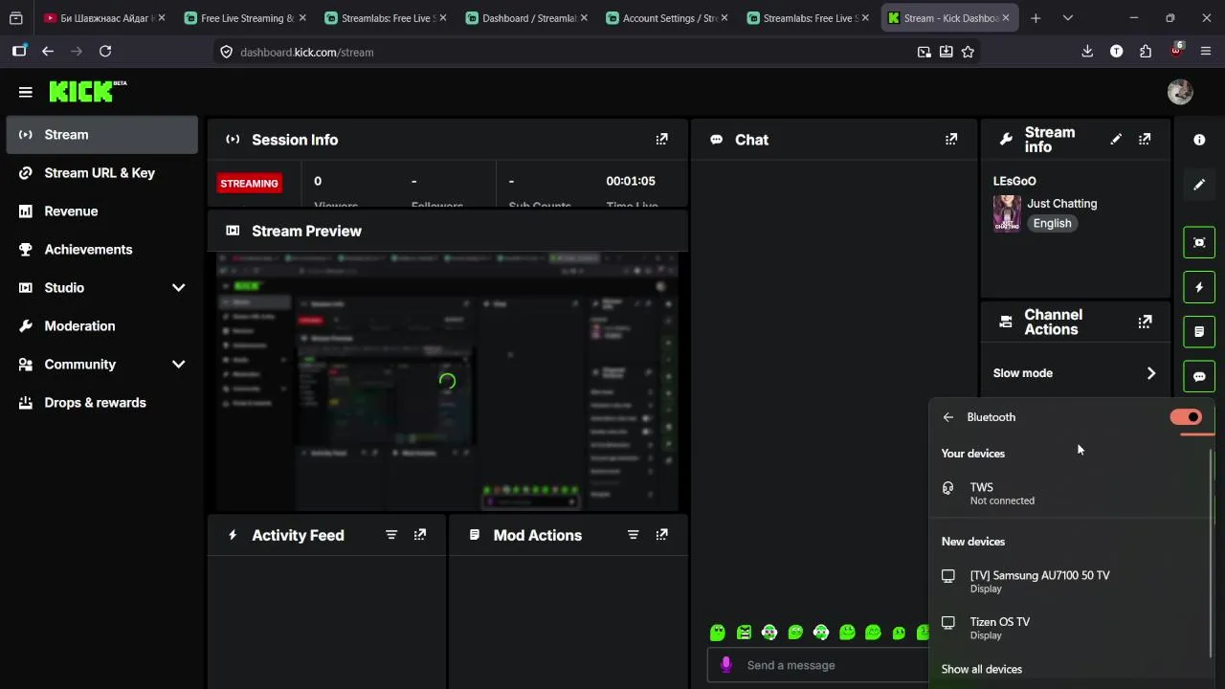Click the STREAMING status badge
The width and height of the screenshot is (1225, 689).
point(249,183)
